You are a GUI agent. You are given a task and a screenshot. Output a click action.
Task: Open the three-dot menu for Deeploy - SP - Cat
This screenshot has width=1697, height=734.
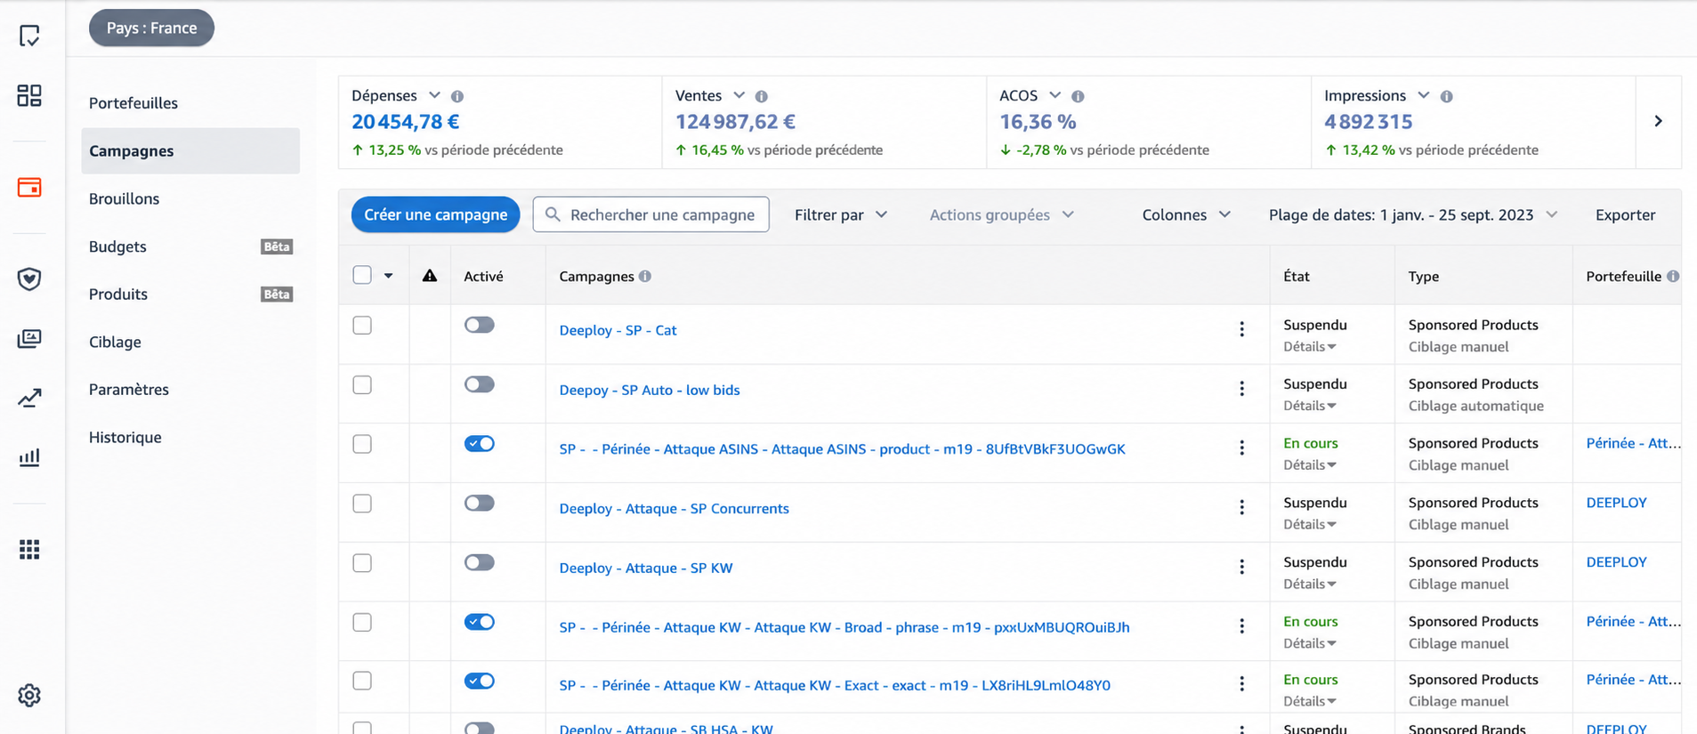click(x=1242, y=329)
